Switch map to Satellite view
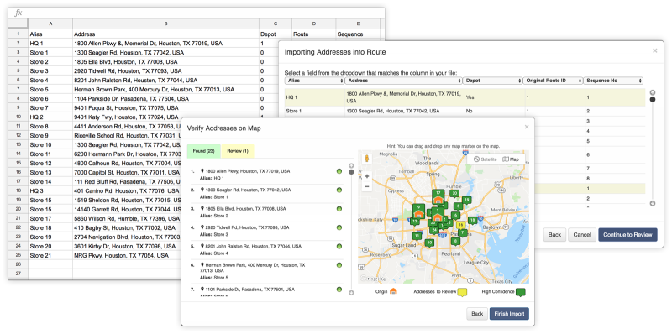Viewport: 672px width, 334px height. tap(486, 159)
